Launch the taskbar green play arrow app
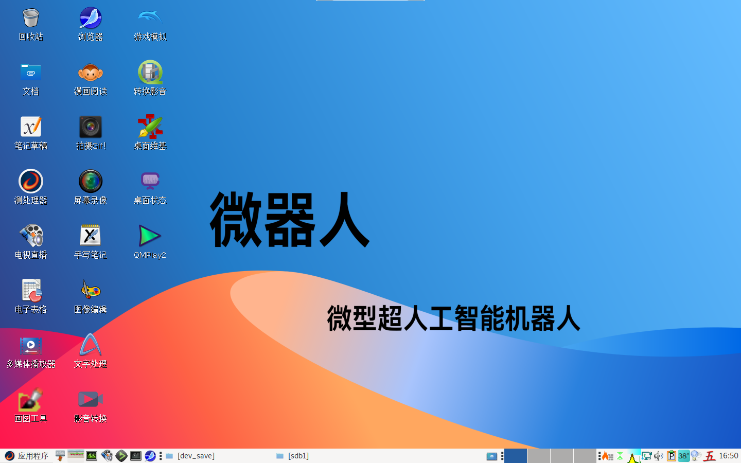Viewport: 741px width, 463px height. pyautogui.click(x=121, y=456)
